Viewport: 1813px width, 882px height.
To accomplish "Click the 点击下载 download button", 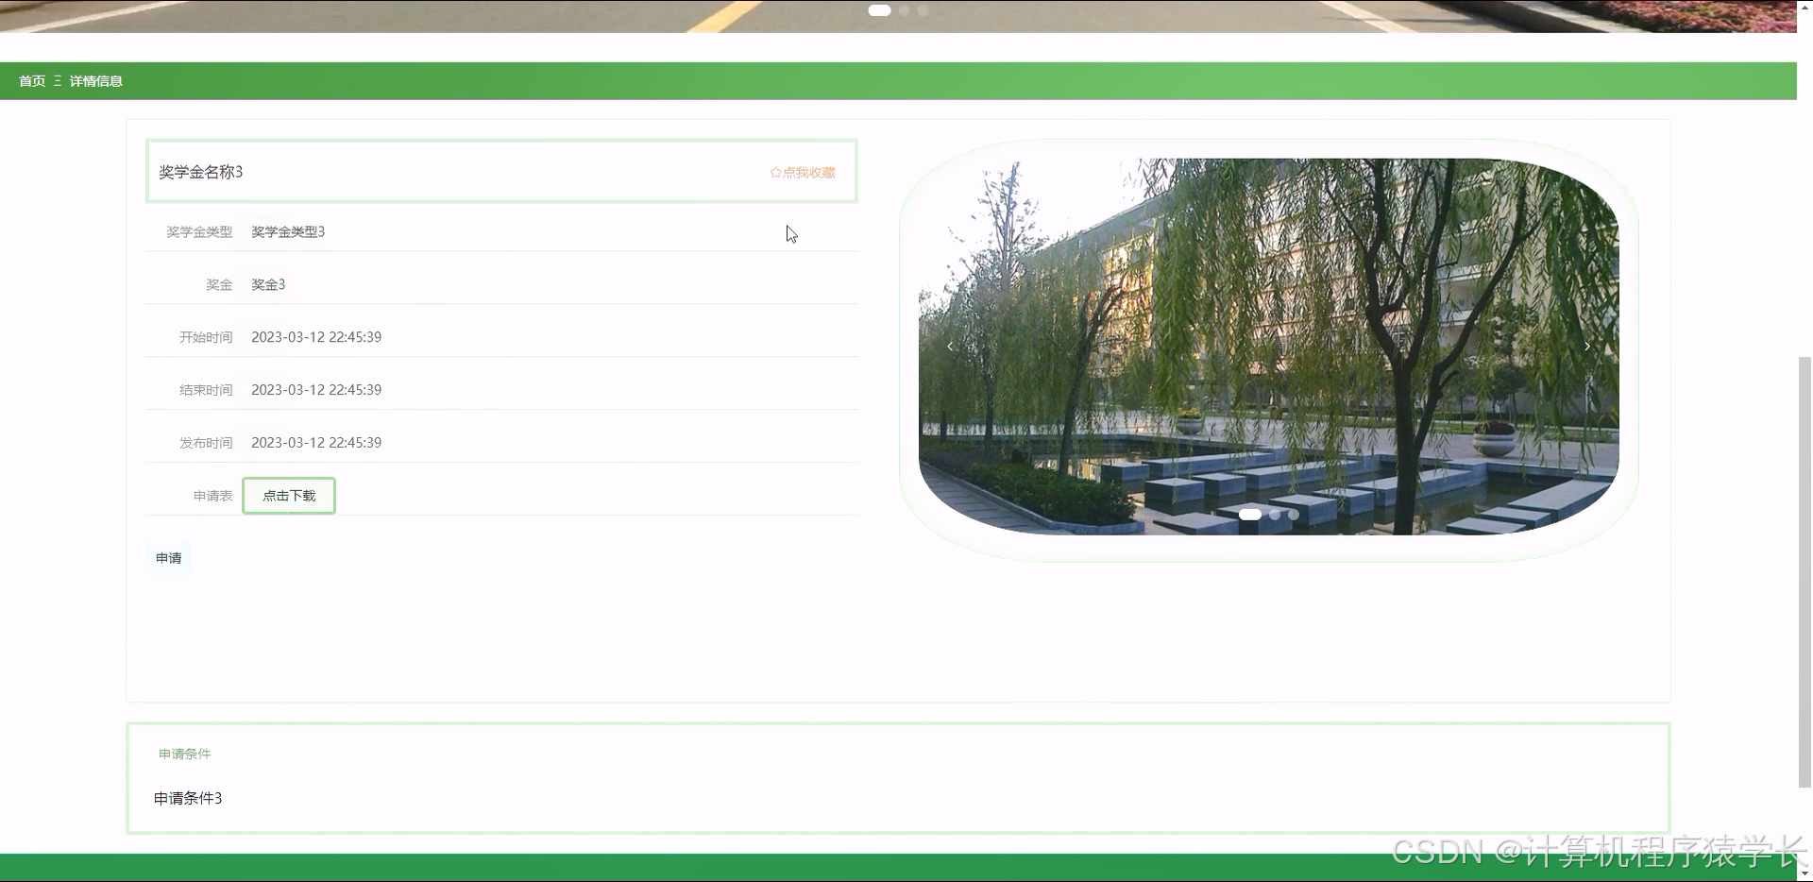I will click(289, 496).
